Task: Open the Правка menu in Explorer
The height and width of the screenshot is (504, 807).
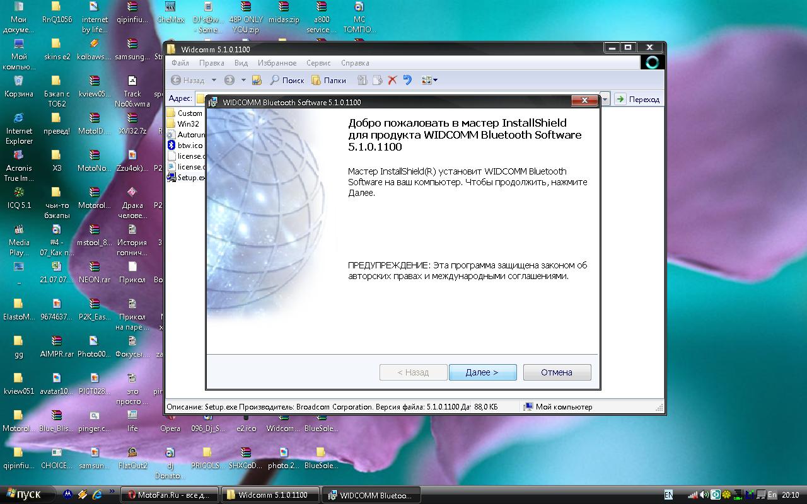Action: pos(211,63)
